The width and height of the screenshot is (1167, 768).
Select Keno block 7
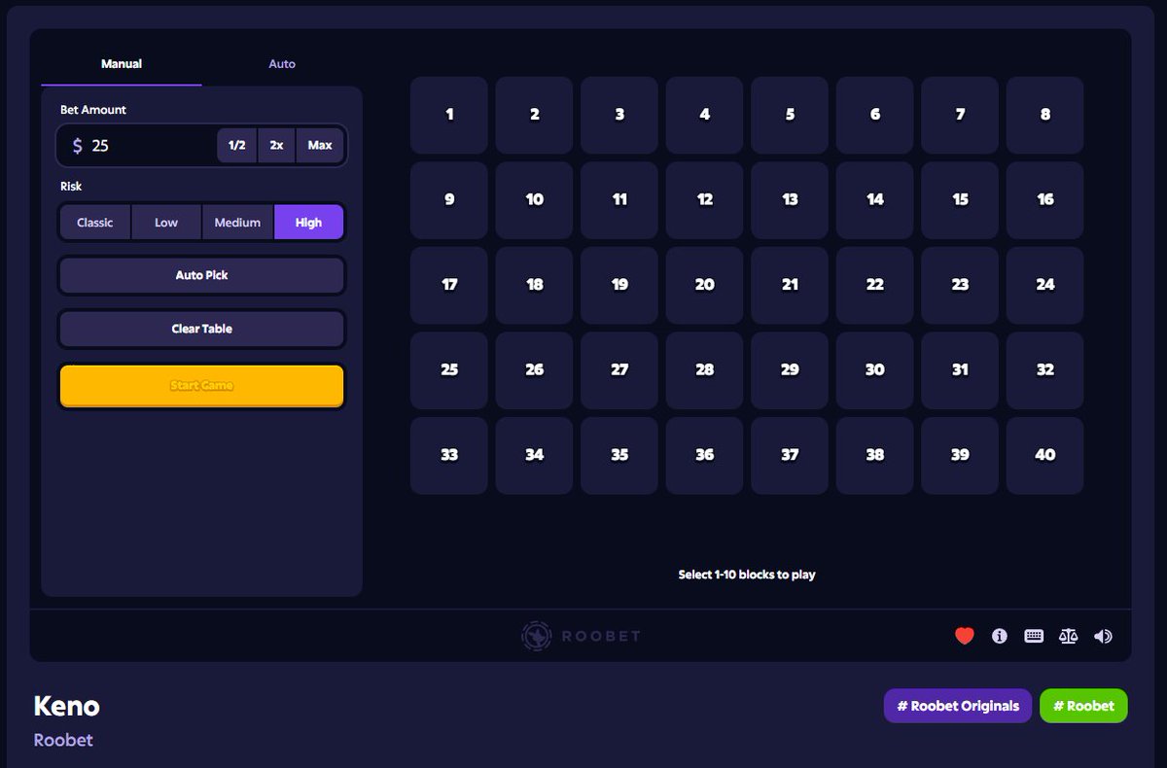pyautogui.click(x=960, y=115)
